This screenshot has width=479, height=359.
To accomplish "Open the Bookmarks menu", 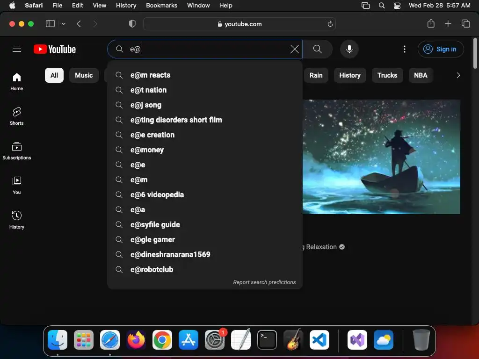I will [161, 5].
